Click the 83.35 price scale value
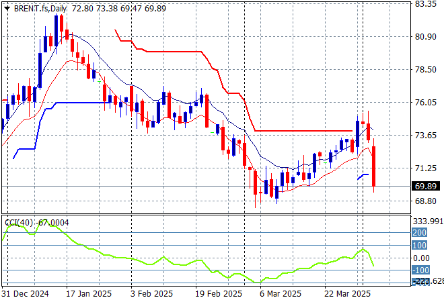This screenshot has height=302, width=444. (426, 4)
